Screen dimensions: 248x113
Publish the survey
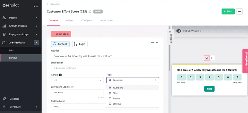[228, 11]
